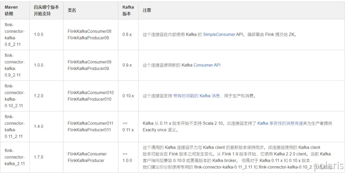Screen dimensions: 346x174
Task: Select the FlinkKafkaConsumer08 class name
Action: (89, 31)
